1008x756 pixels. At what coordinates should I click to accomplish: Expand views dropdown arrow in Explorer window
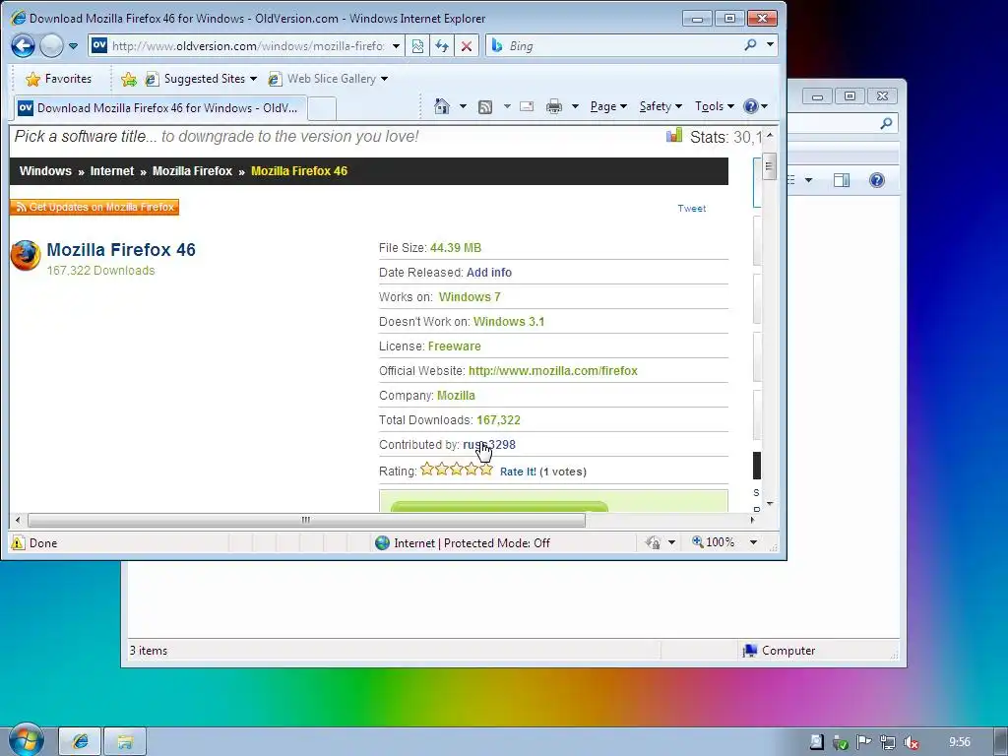coord(809,181)
